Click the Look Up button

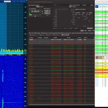point(55,28)
